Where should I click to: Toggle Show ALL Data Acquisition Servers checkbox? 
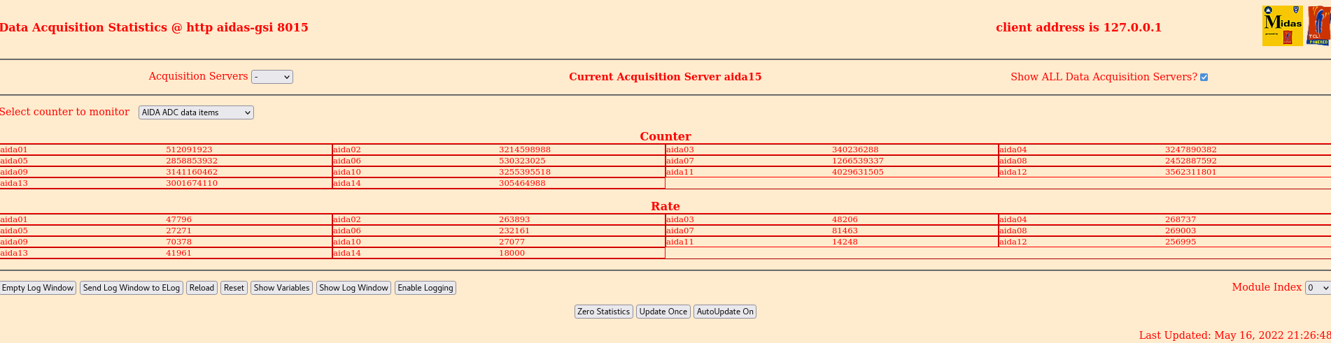[1204, 77]
